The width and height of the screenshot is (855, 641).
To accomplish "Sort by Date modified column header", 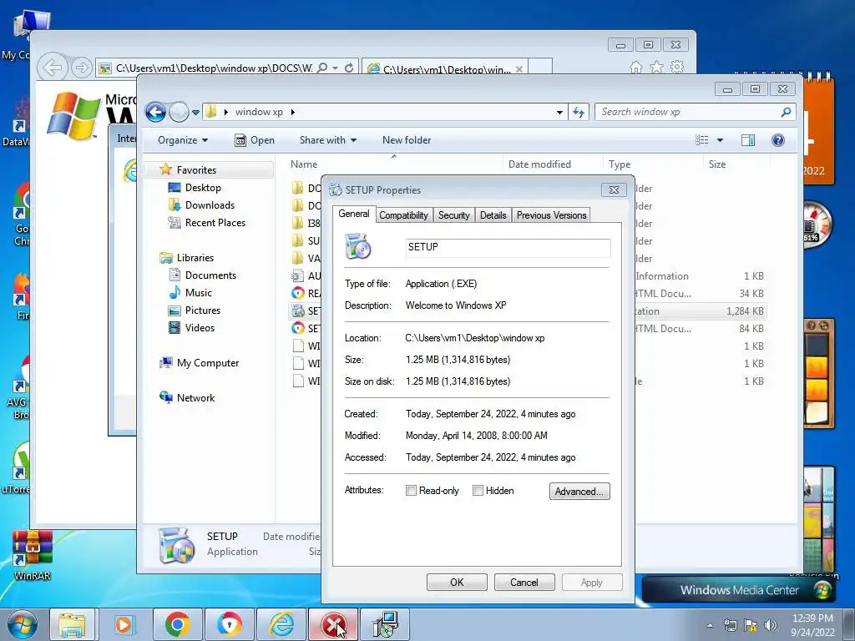I will [539, 164].
